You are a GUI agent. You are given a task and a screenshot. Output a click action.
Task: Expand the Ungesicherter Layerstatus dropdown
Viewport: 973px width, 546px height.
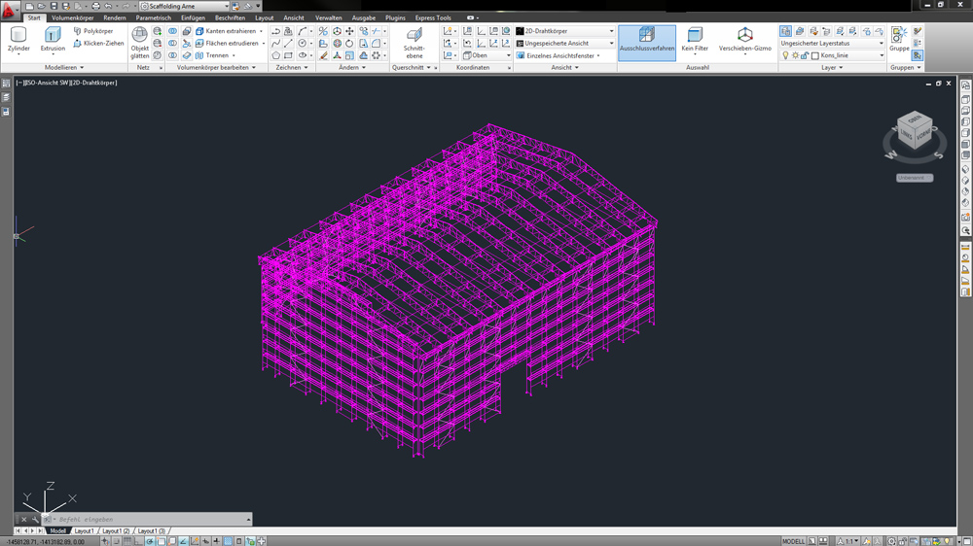pos(832,43)
